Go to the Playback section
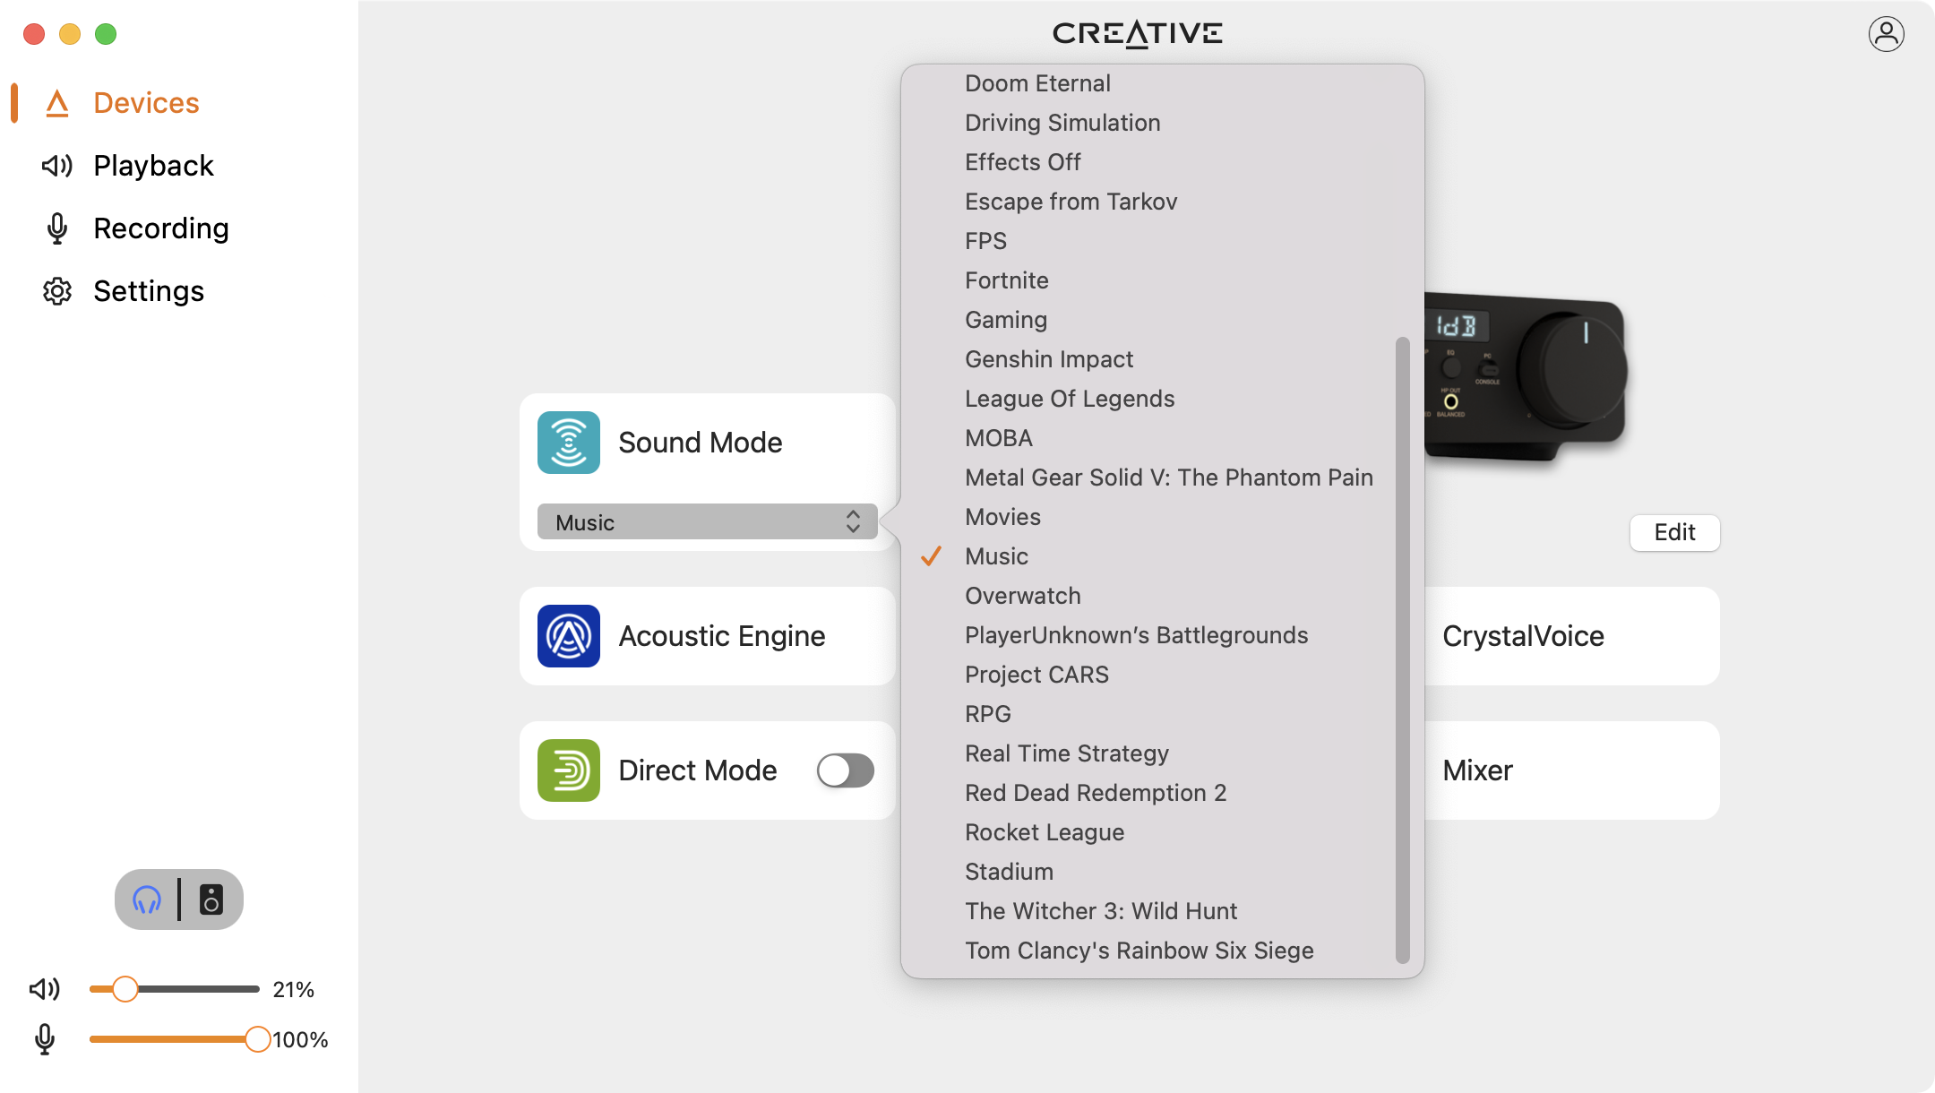 pyautogui.click(x=153, y=166)
